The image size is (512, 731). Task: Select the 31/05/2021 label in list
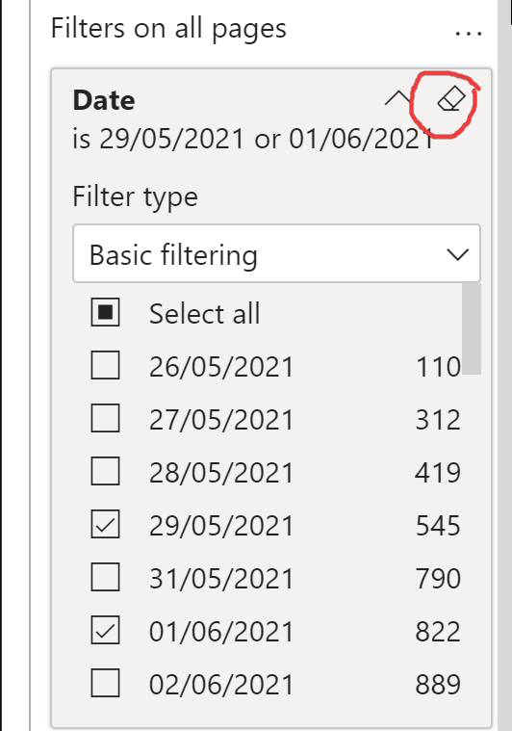click(220, 578)
